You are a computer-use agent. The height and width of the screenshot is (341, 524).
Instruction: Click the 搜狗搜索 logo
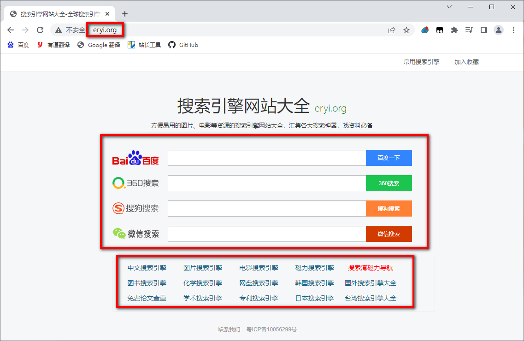pyautogui.click(x=135, y=208)
